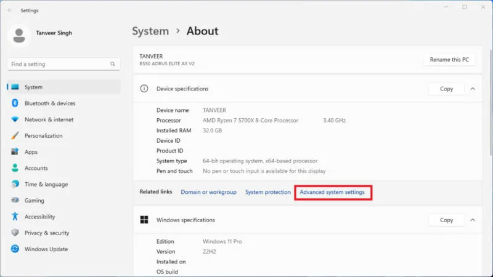The width and height of the screenshot is (493, 277).
Task: Open Bluetooth & devices settings icon
Action: coord(15,103)
